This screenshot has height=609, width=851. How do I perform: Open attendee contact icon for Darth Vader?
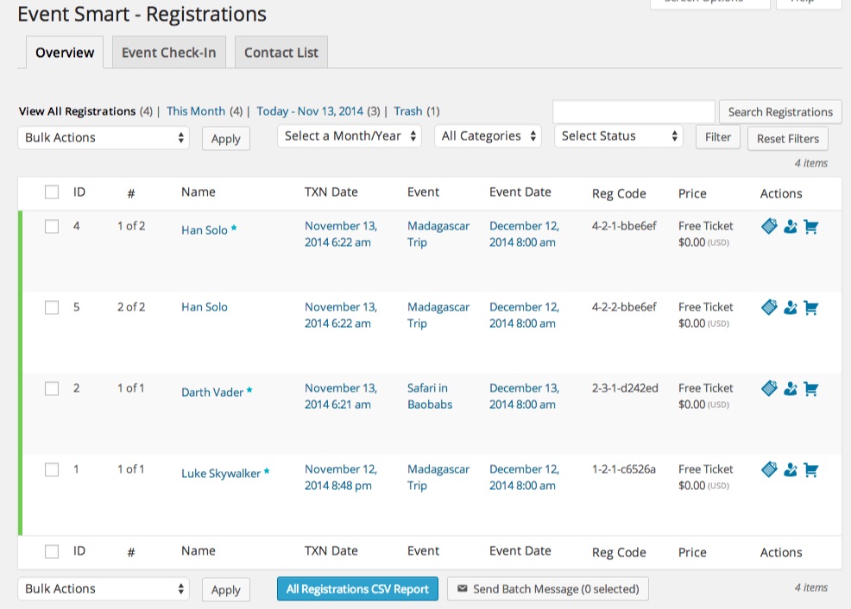tap(791, 389)
